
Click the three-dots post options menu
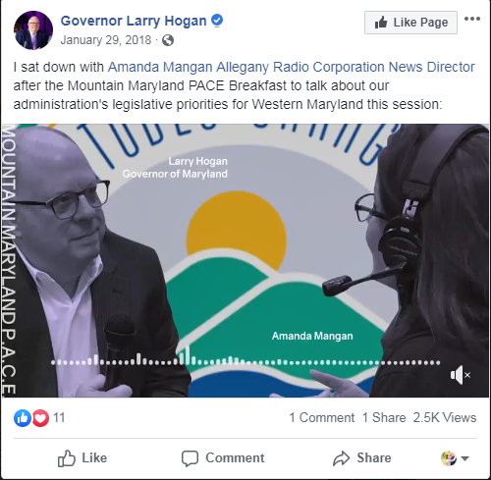[472, 19]
